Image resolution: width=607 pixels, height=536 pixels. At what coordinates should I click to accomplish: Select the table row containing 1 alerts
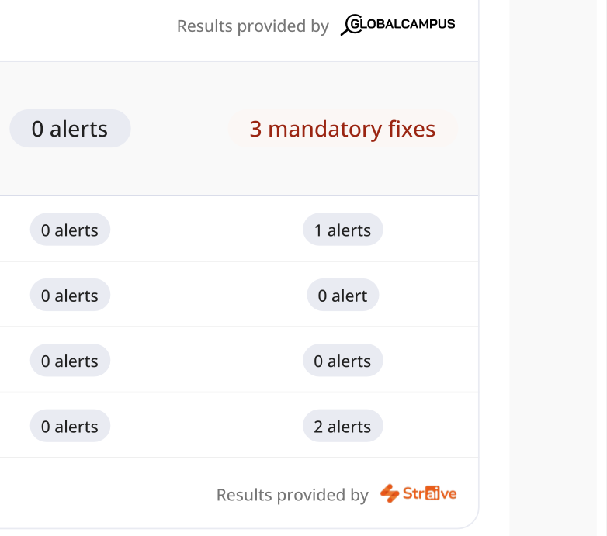tap(239, 229)
